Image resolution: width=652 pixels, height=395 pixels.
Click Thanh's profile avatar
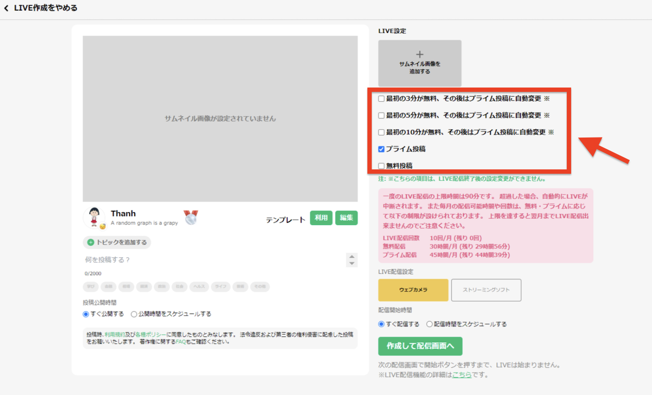[94, 217]
